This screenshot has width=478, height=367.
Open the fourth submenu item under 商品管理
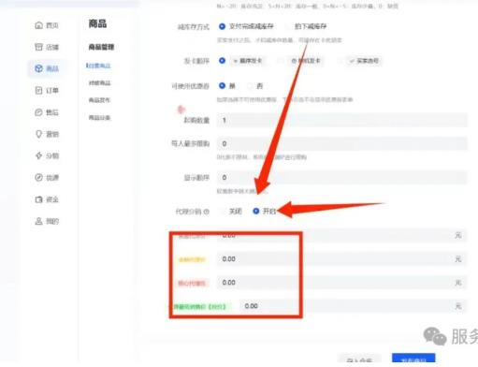click(99, 118)
